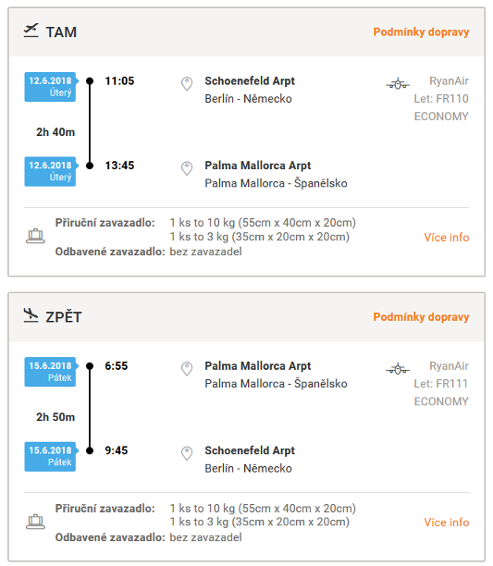This screenshot has height=566, width=493.
Task: Click the airplane icon beside RyanAir flight FR111
Action: tap(398, 369)
